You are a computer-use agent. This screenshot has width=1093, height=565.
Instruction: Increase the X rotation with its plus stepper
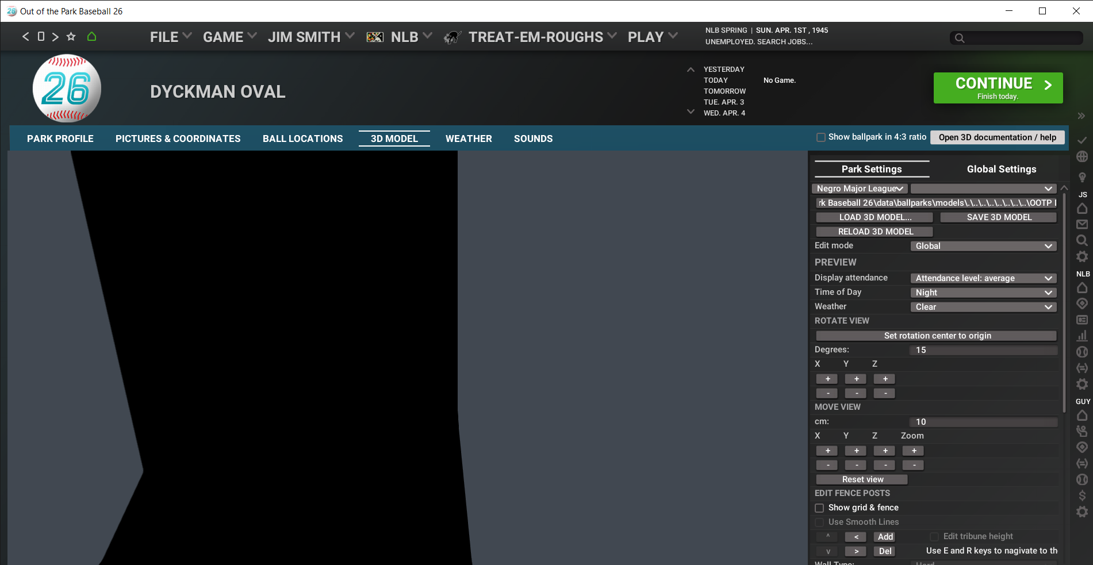click(x=826, y=378)
